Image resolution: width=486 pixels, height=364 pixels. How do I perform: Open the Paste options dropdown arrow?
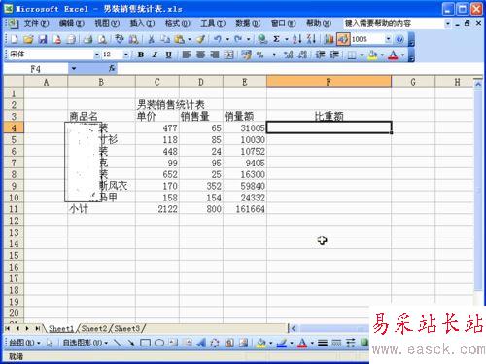[x=190, y=39]
